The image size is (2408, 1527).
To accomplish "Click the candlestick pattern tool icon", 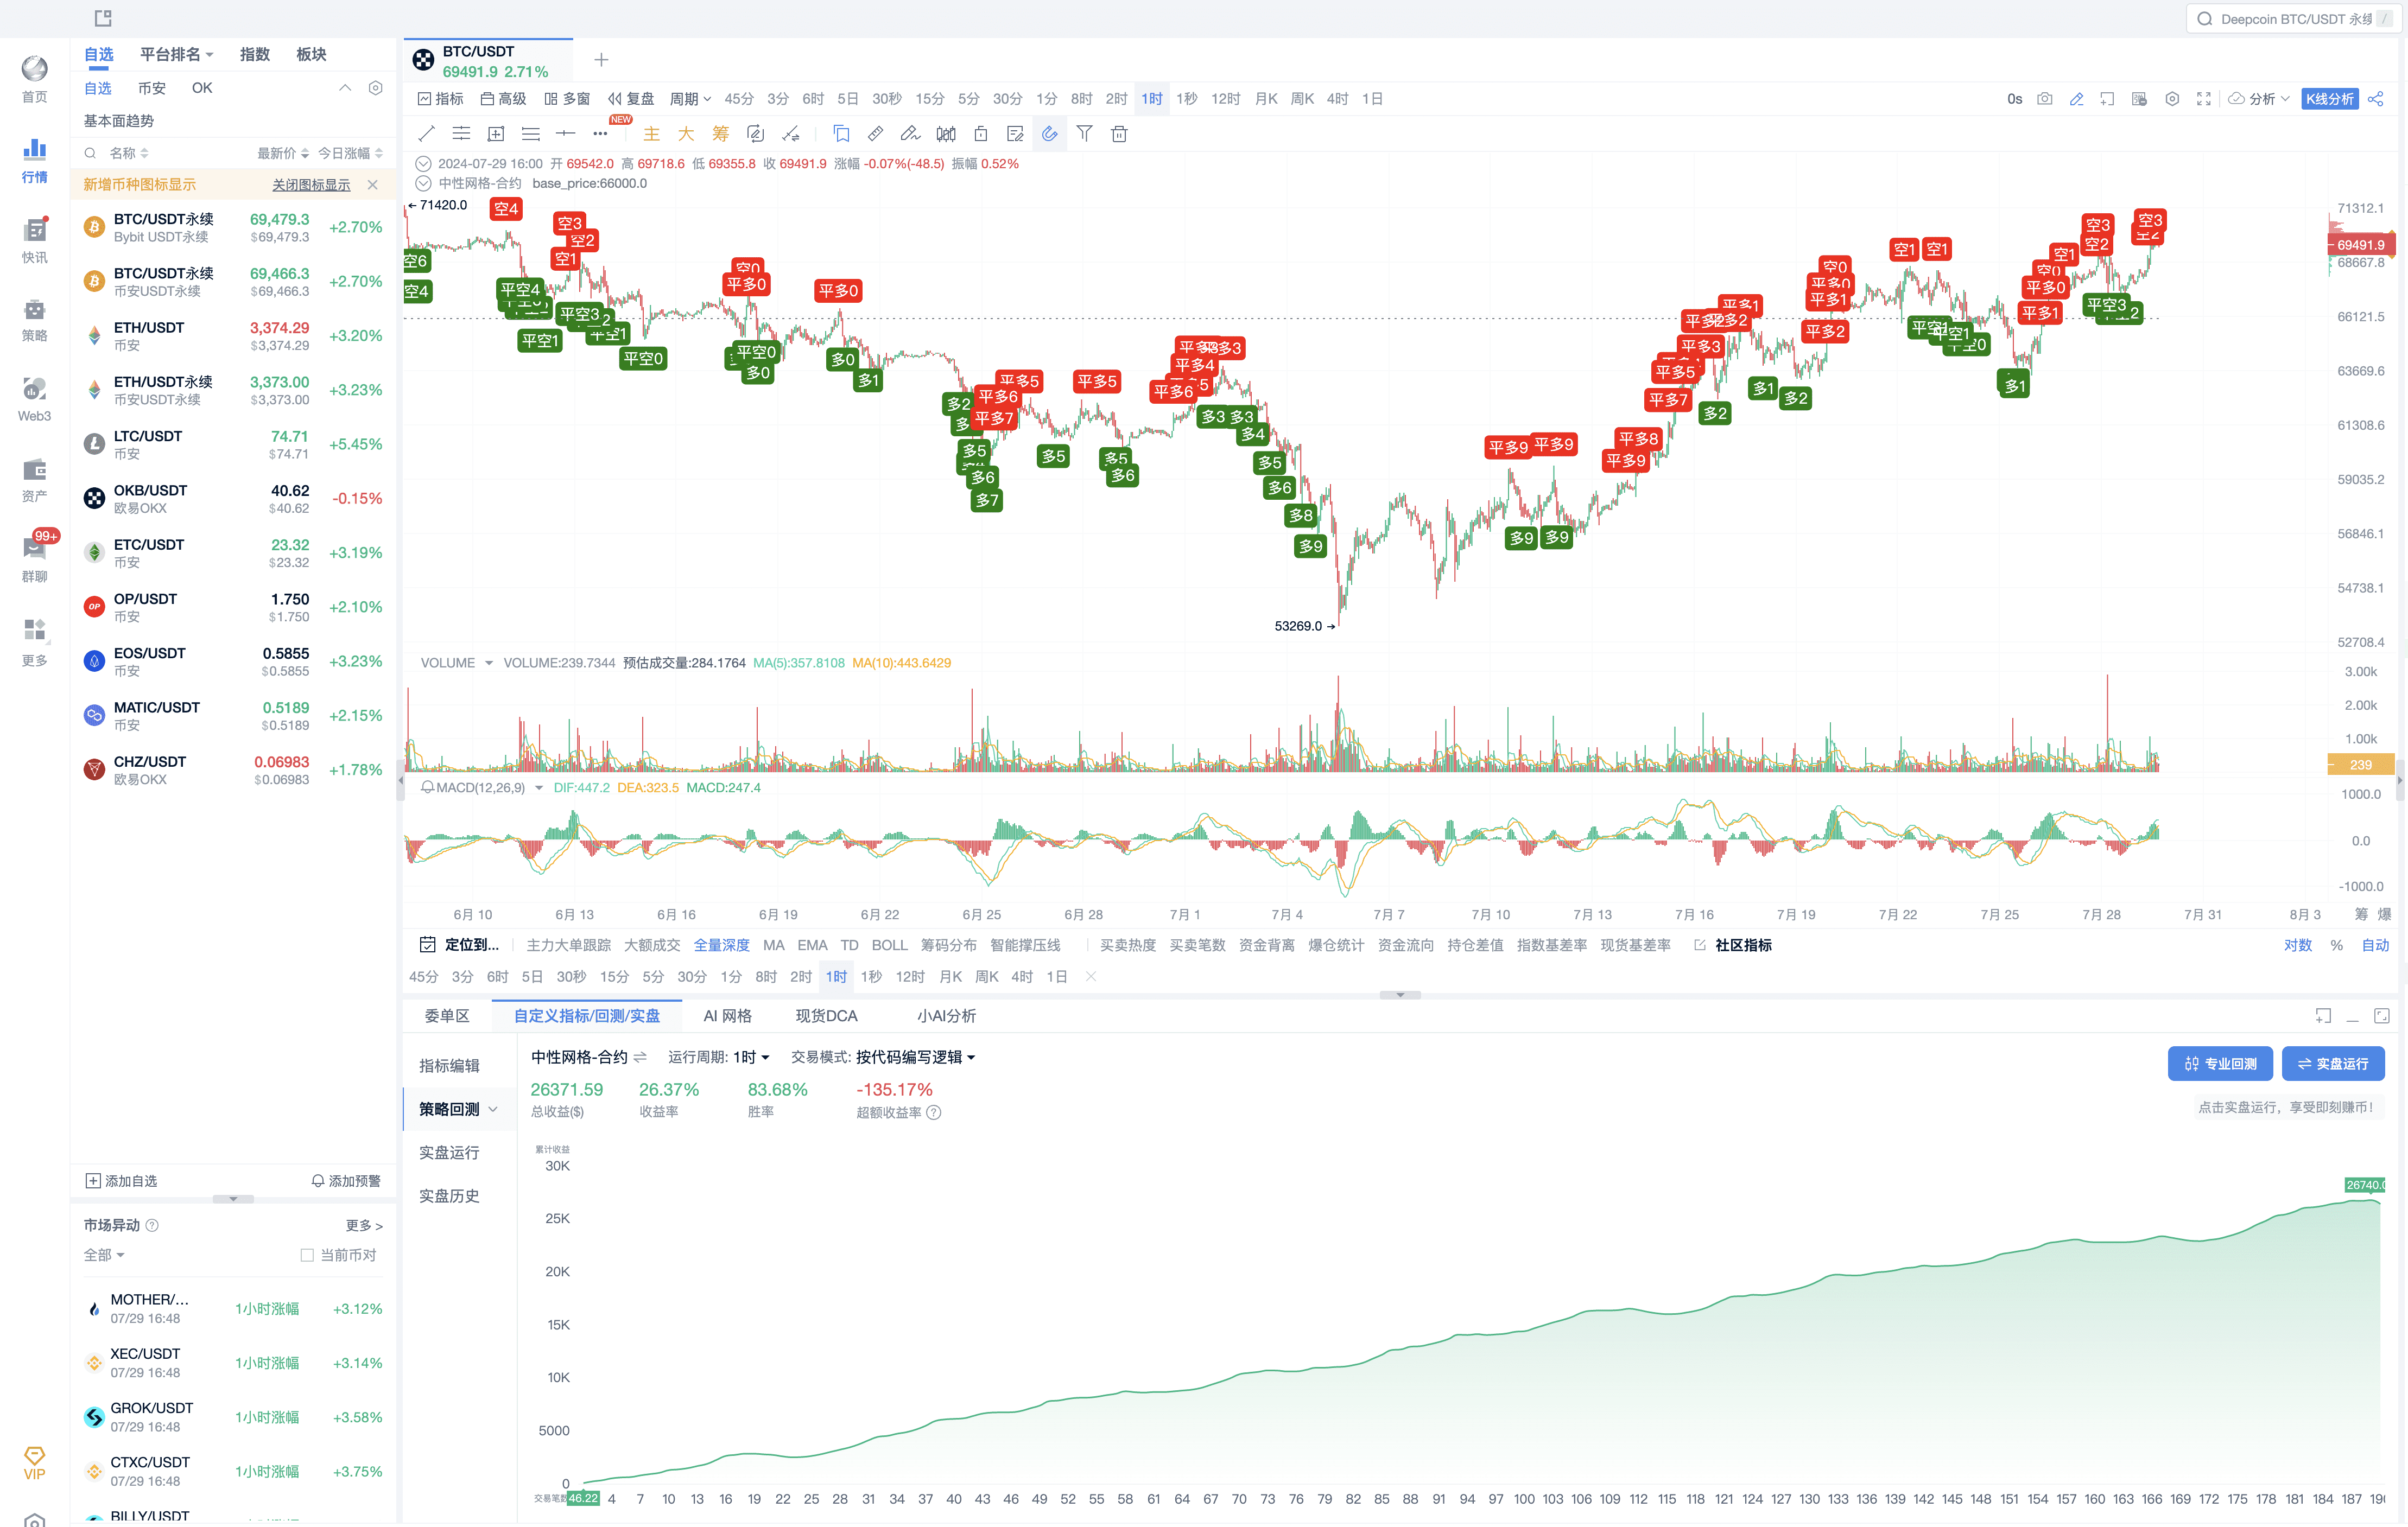I will pos(945,134).
